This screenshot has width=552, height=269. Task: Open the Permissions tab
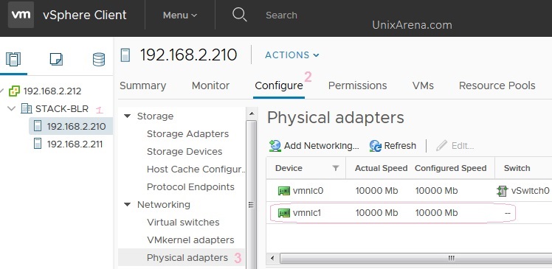[x=357, y=85]
